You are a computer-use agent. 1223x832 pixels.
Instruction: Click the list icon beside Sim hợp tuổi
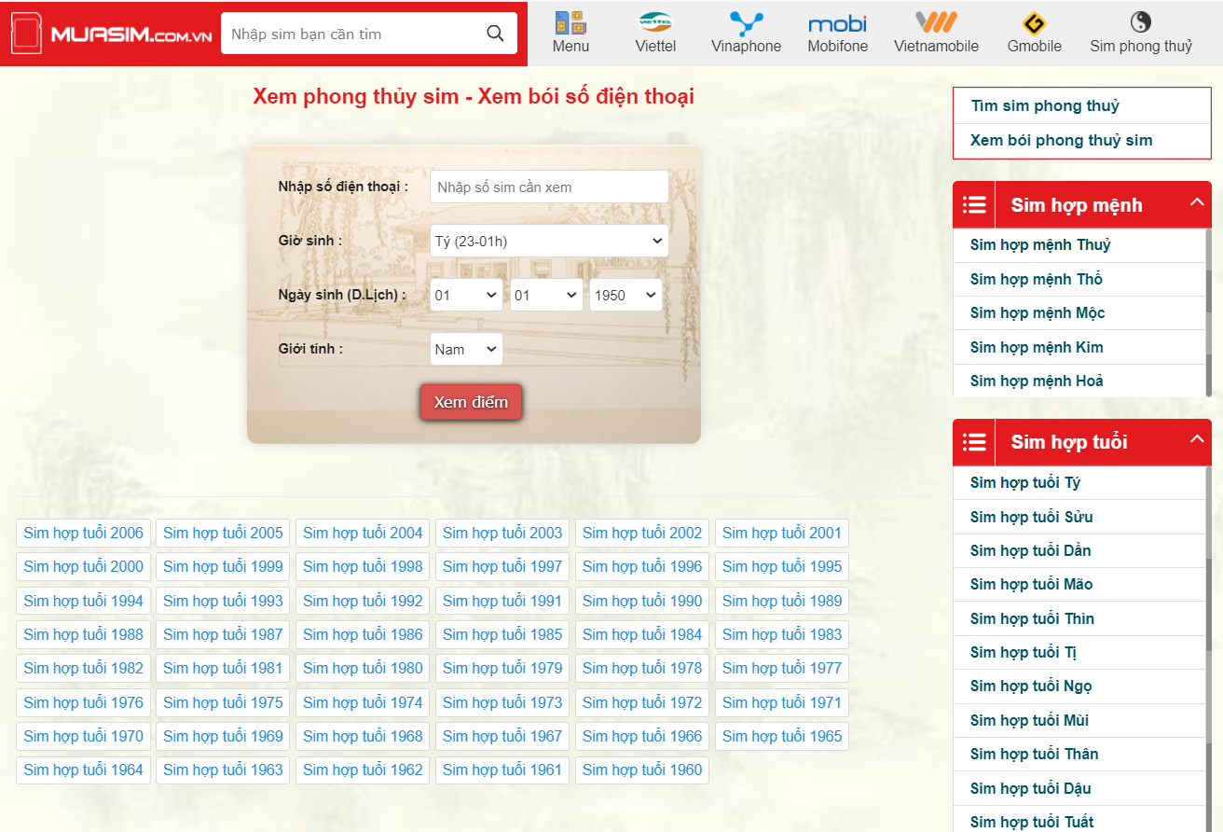(x=974, y=442)
